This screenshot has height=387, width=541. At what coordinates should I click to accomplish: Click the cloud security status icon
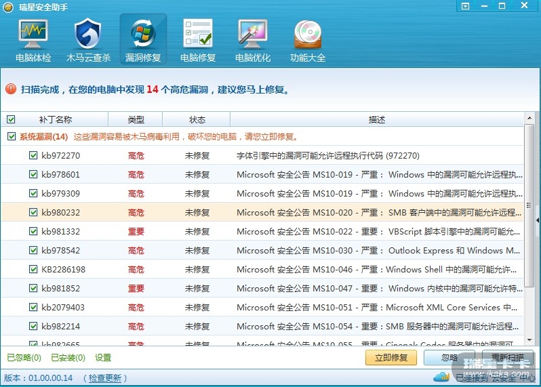point(441,377)
